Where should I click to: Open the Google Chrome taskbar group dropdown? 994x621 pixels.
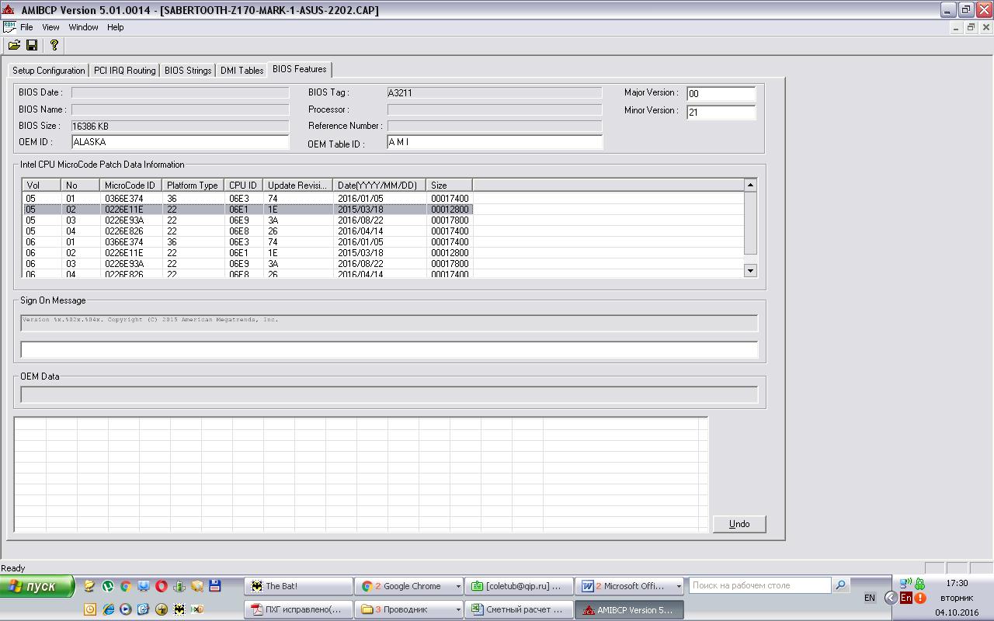(457, 586)
